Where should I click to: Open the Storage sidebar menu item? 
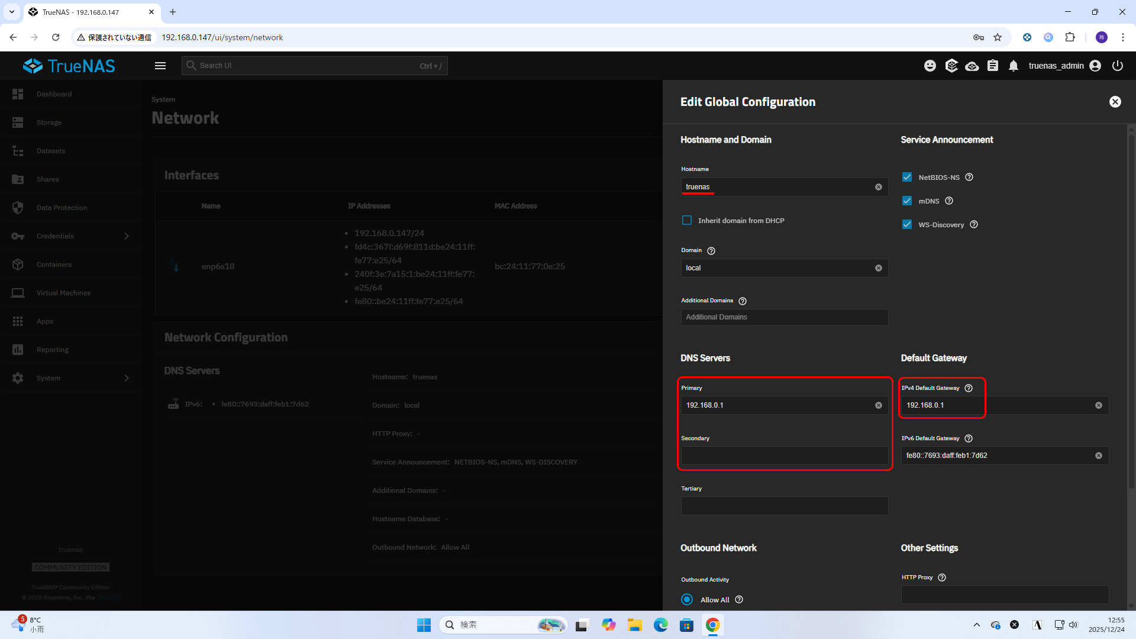tap(49, 122)
